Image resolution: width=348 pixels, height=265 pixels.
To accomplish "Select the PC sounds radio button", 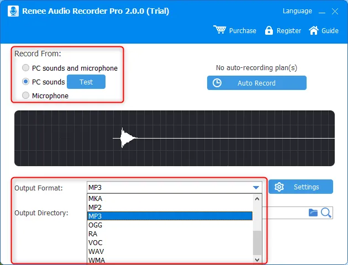I will click(25, 82).
